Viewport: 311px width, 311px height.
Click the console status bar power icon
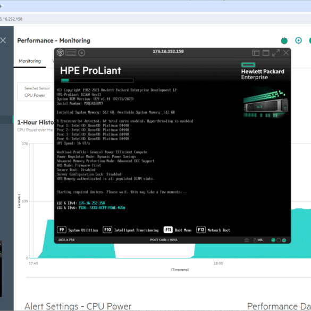[x=284, y=240]
